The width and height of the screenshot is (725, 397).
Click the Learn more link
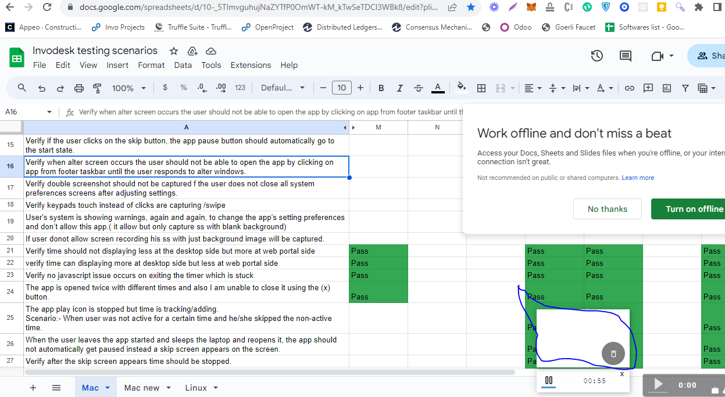[x=638, y=178]
